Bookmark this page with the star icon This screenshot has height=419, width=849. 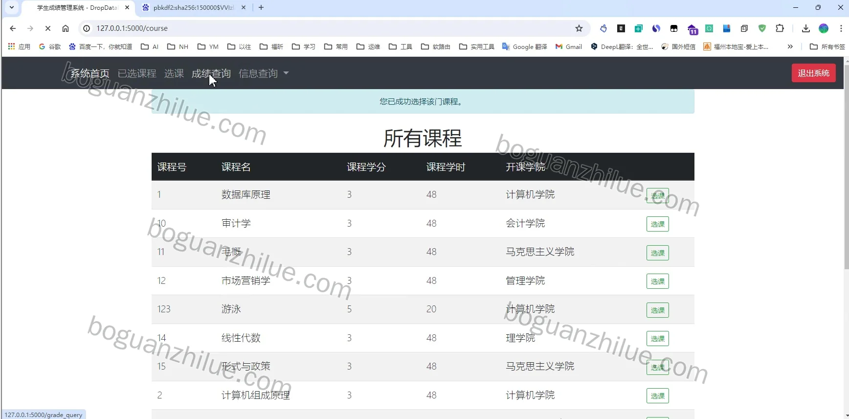pos(579,28)
